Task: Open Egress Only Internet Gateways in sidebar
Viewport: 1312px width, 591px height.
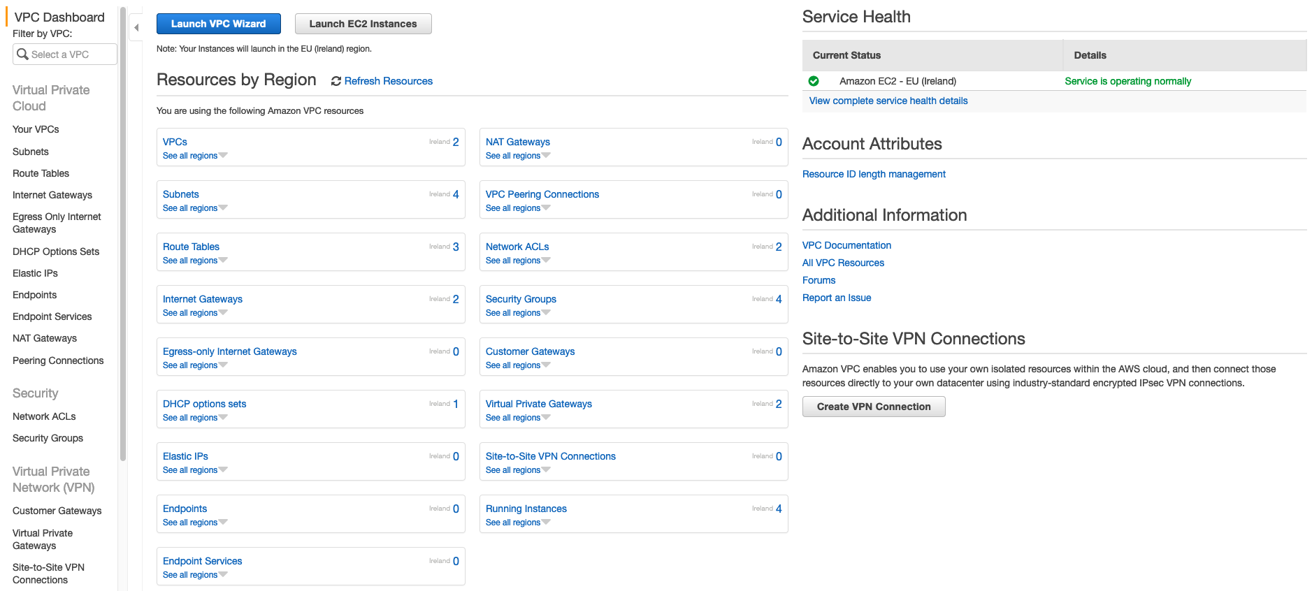Action: tap(57, 223)
